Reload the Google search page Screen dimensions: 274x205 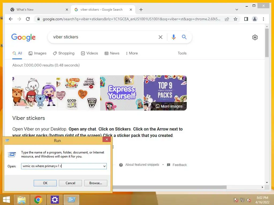pos(28,19)
